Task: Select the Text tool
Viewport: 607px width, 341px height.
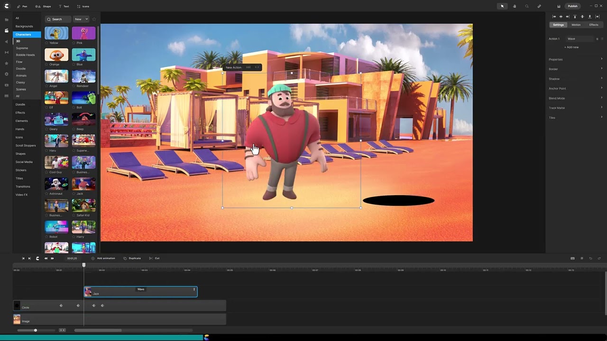Action: (64, 6)
